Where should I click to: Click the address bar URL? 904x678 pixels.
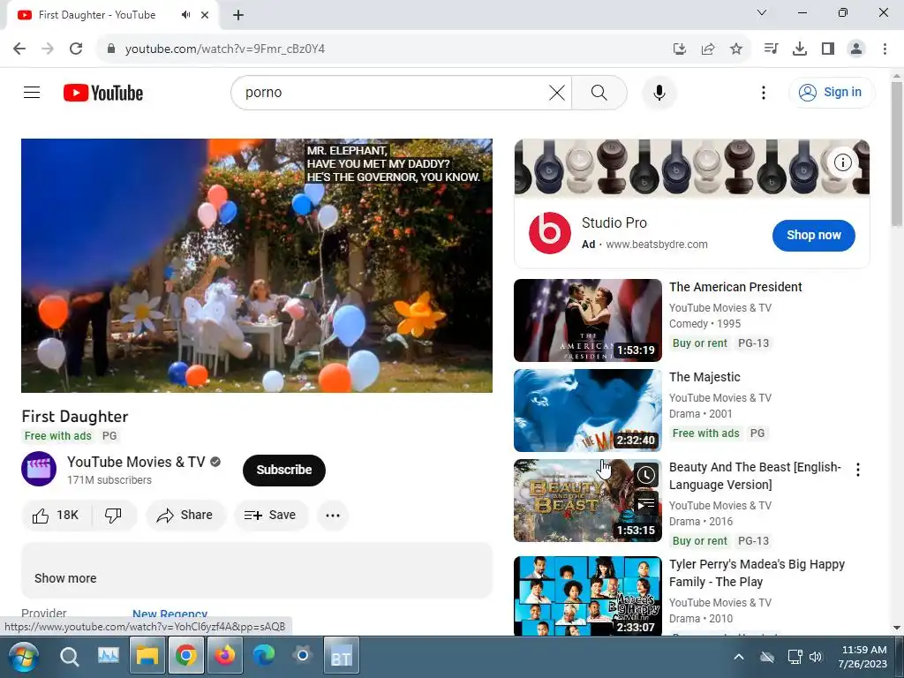tap(225, 49)
